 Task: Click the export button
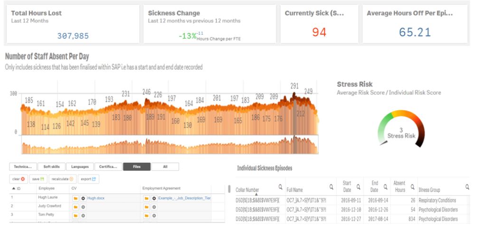point(88,179)
